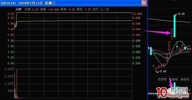This screenshot has width=192, height=100.
Task: Click the 改参数 button
Action: 162,79
